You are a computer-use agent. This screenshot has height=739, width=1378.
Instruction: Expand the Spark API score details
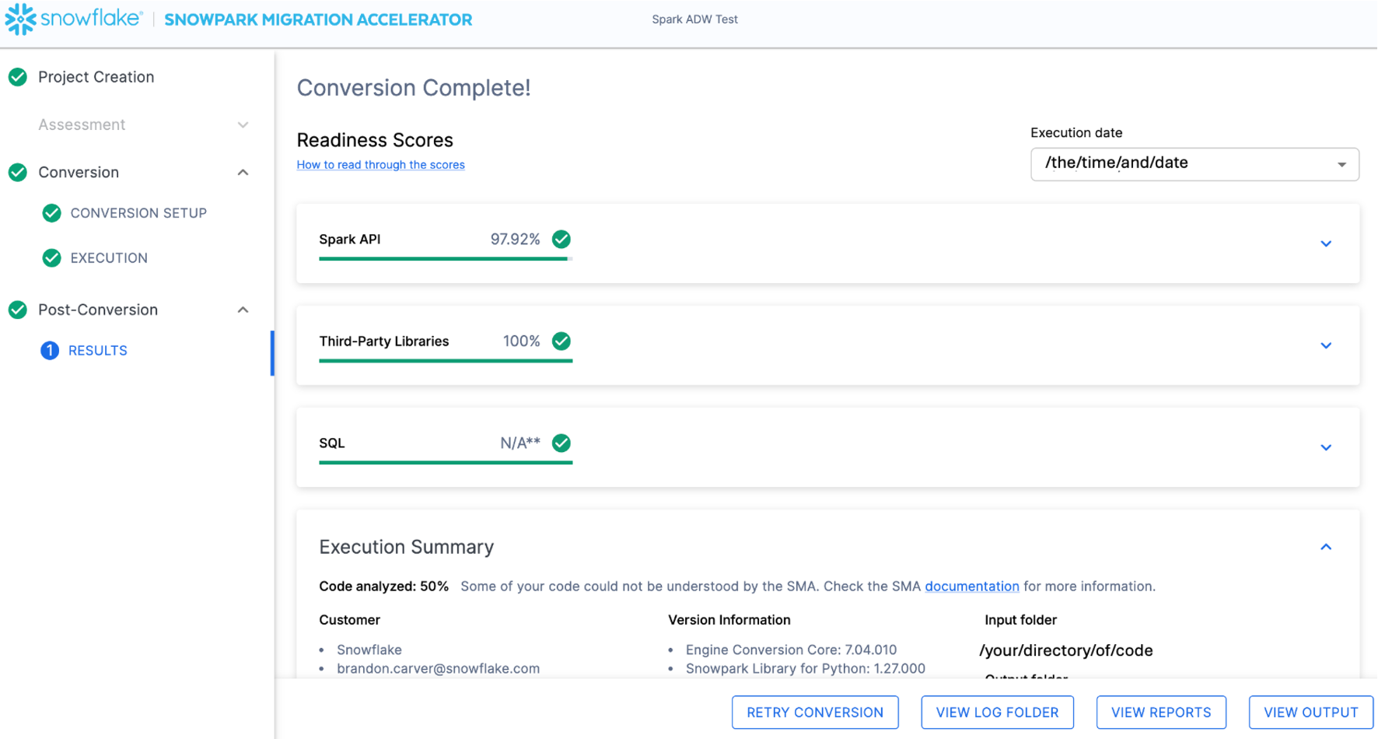pyautogui.click(x=1326, y=243)
